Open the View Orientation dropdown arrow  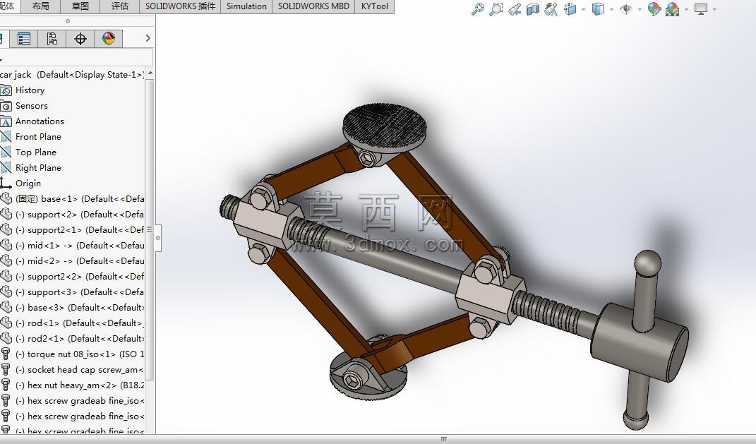(x=583, y=9)
